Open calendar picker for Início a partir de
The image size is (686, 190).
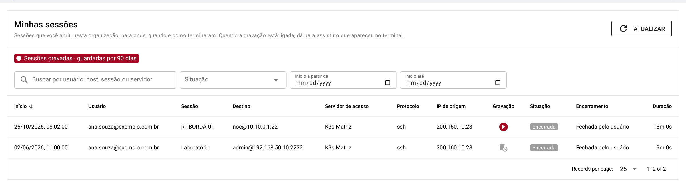click(388, 83)
